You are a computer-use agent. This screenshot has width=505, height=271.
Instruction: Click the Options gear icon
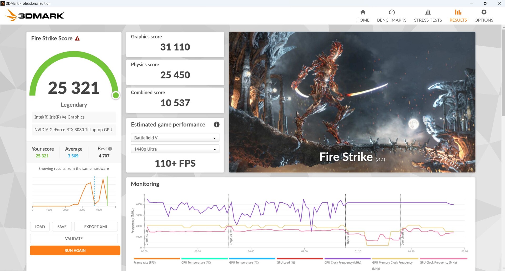[484, 12]
